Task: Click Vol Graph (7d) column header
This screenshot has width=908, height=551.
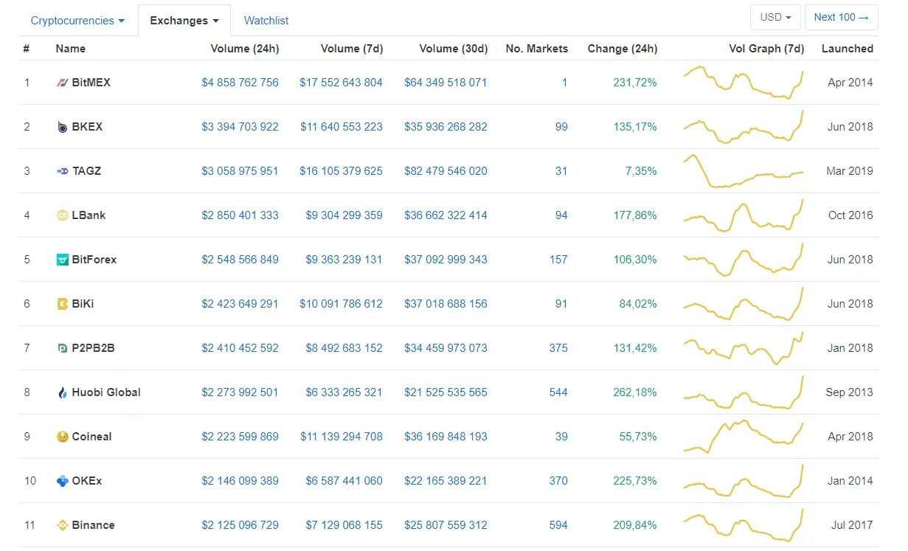Action: tap(766, 49)
